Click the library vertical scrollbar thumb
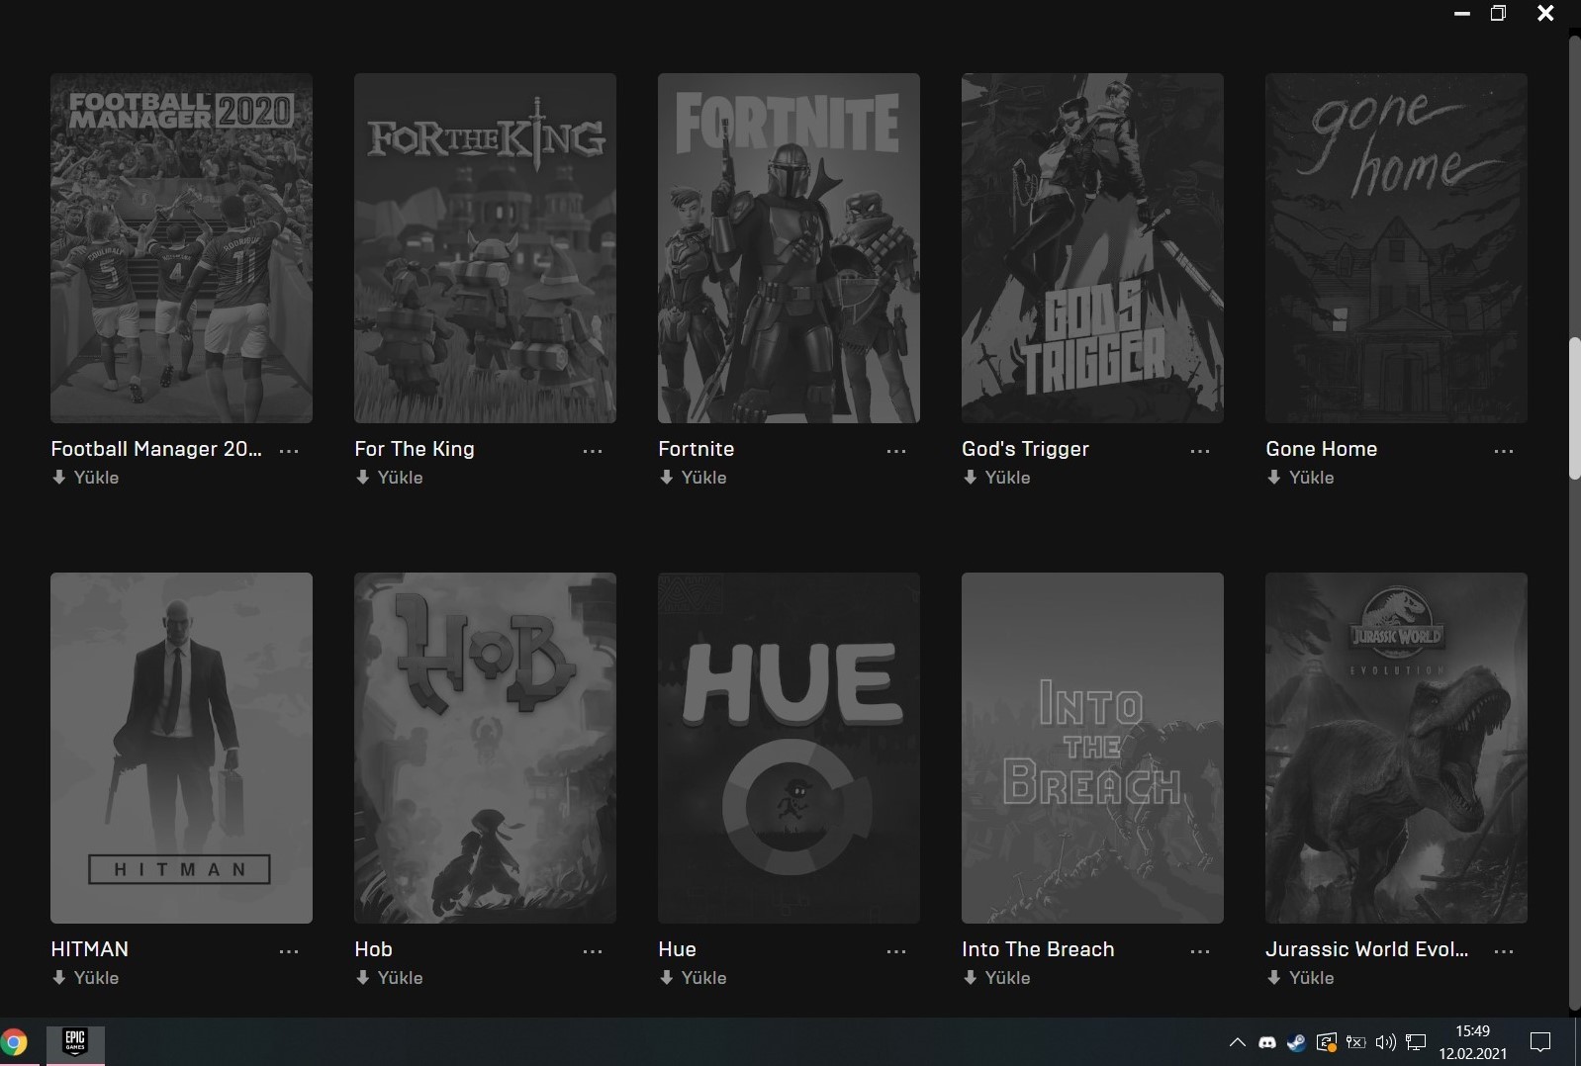1581x1066 pixels. 1574,408
